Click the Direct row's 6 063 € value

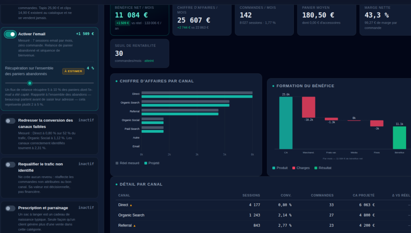tap(367, 205)
